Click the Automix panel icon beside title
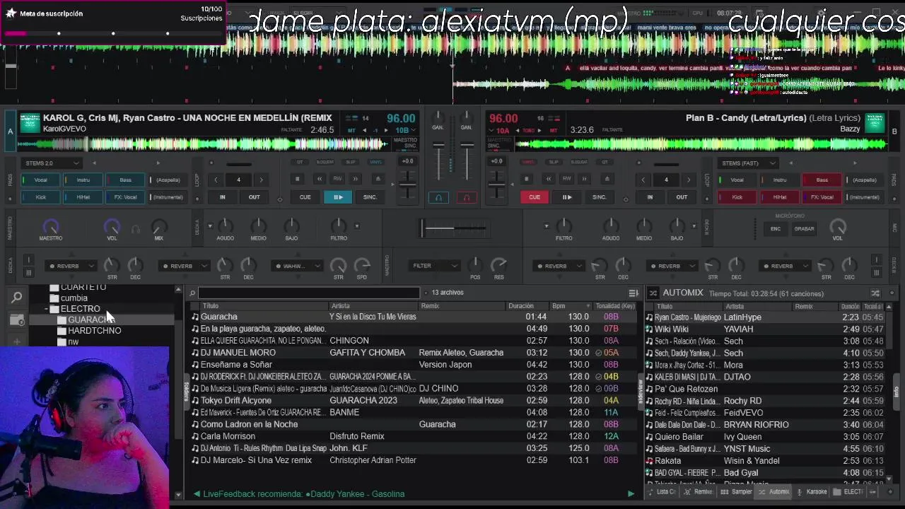 pyautogui.click(x=653, y=293)
